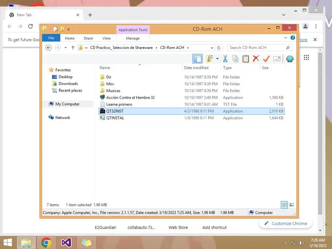Open Downloads in navigation pane
Viewport: 332px width, 249px height.
(x=68, y=83)
